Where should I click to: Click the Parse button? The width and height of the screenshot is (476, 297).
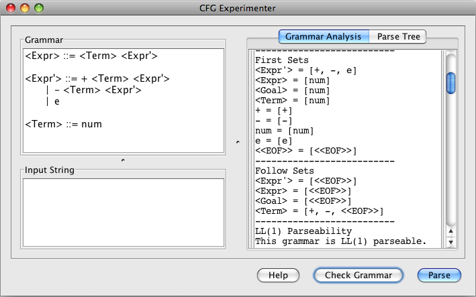click(439, 275)
